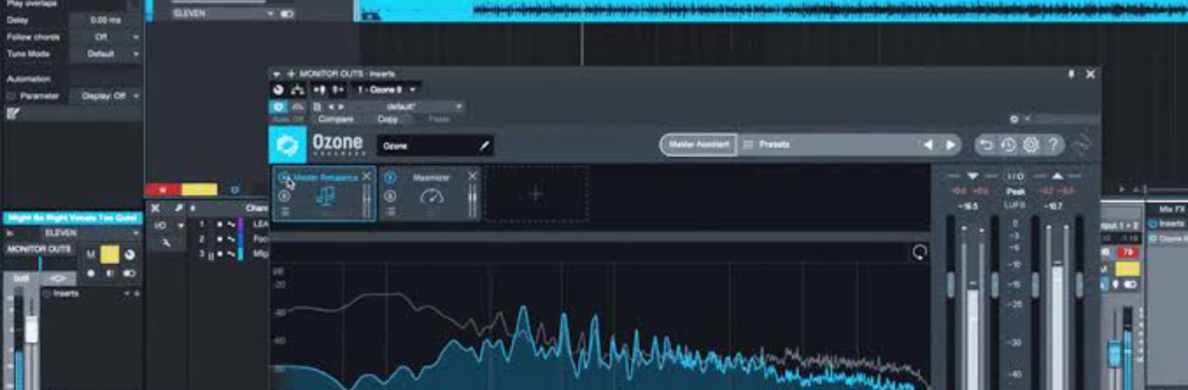Click the Compare button
The image size is (1188, 390).
(x=336, y=119)
